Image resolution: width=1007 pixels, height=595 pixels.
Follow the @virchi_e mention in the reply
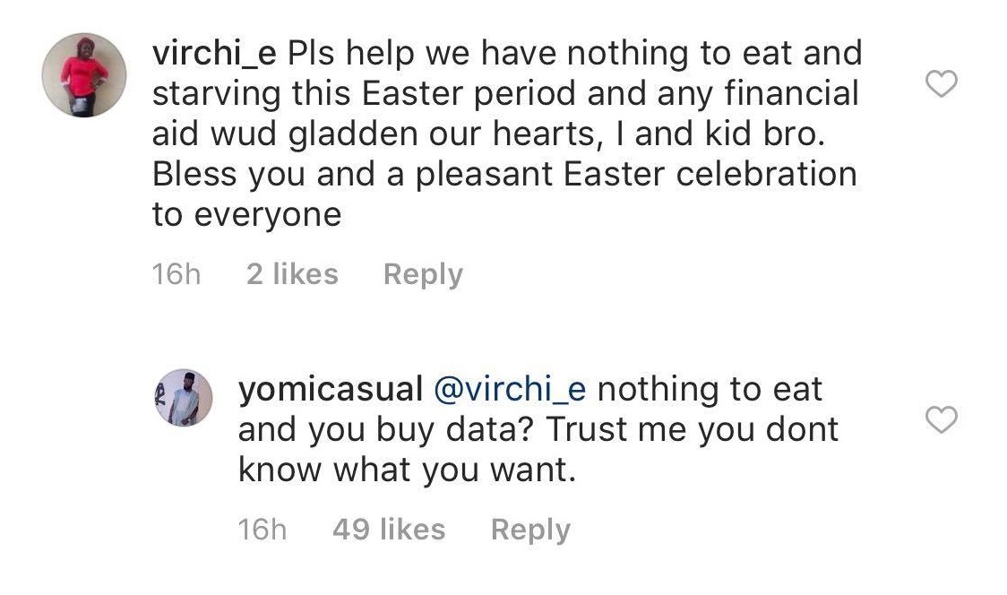(x=509, y=390)
